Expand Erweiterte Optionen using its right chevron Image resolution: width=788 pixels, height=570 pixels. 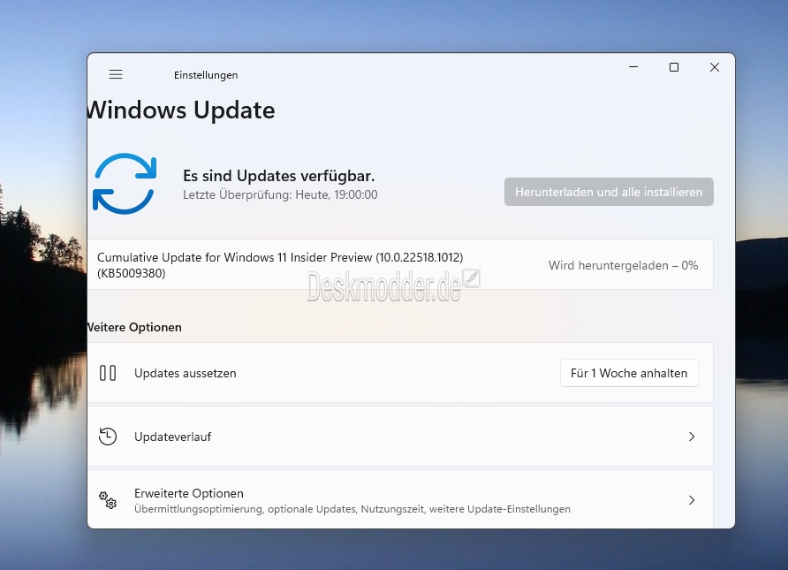692,500
